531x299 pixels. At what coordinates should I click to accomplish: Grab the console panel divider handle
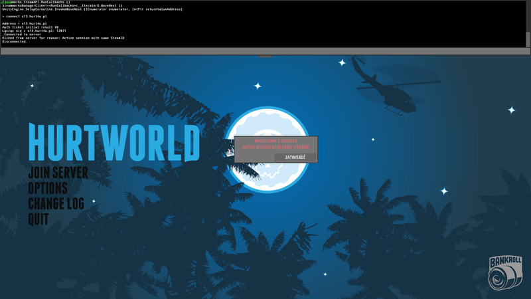tap(265, 56)
